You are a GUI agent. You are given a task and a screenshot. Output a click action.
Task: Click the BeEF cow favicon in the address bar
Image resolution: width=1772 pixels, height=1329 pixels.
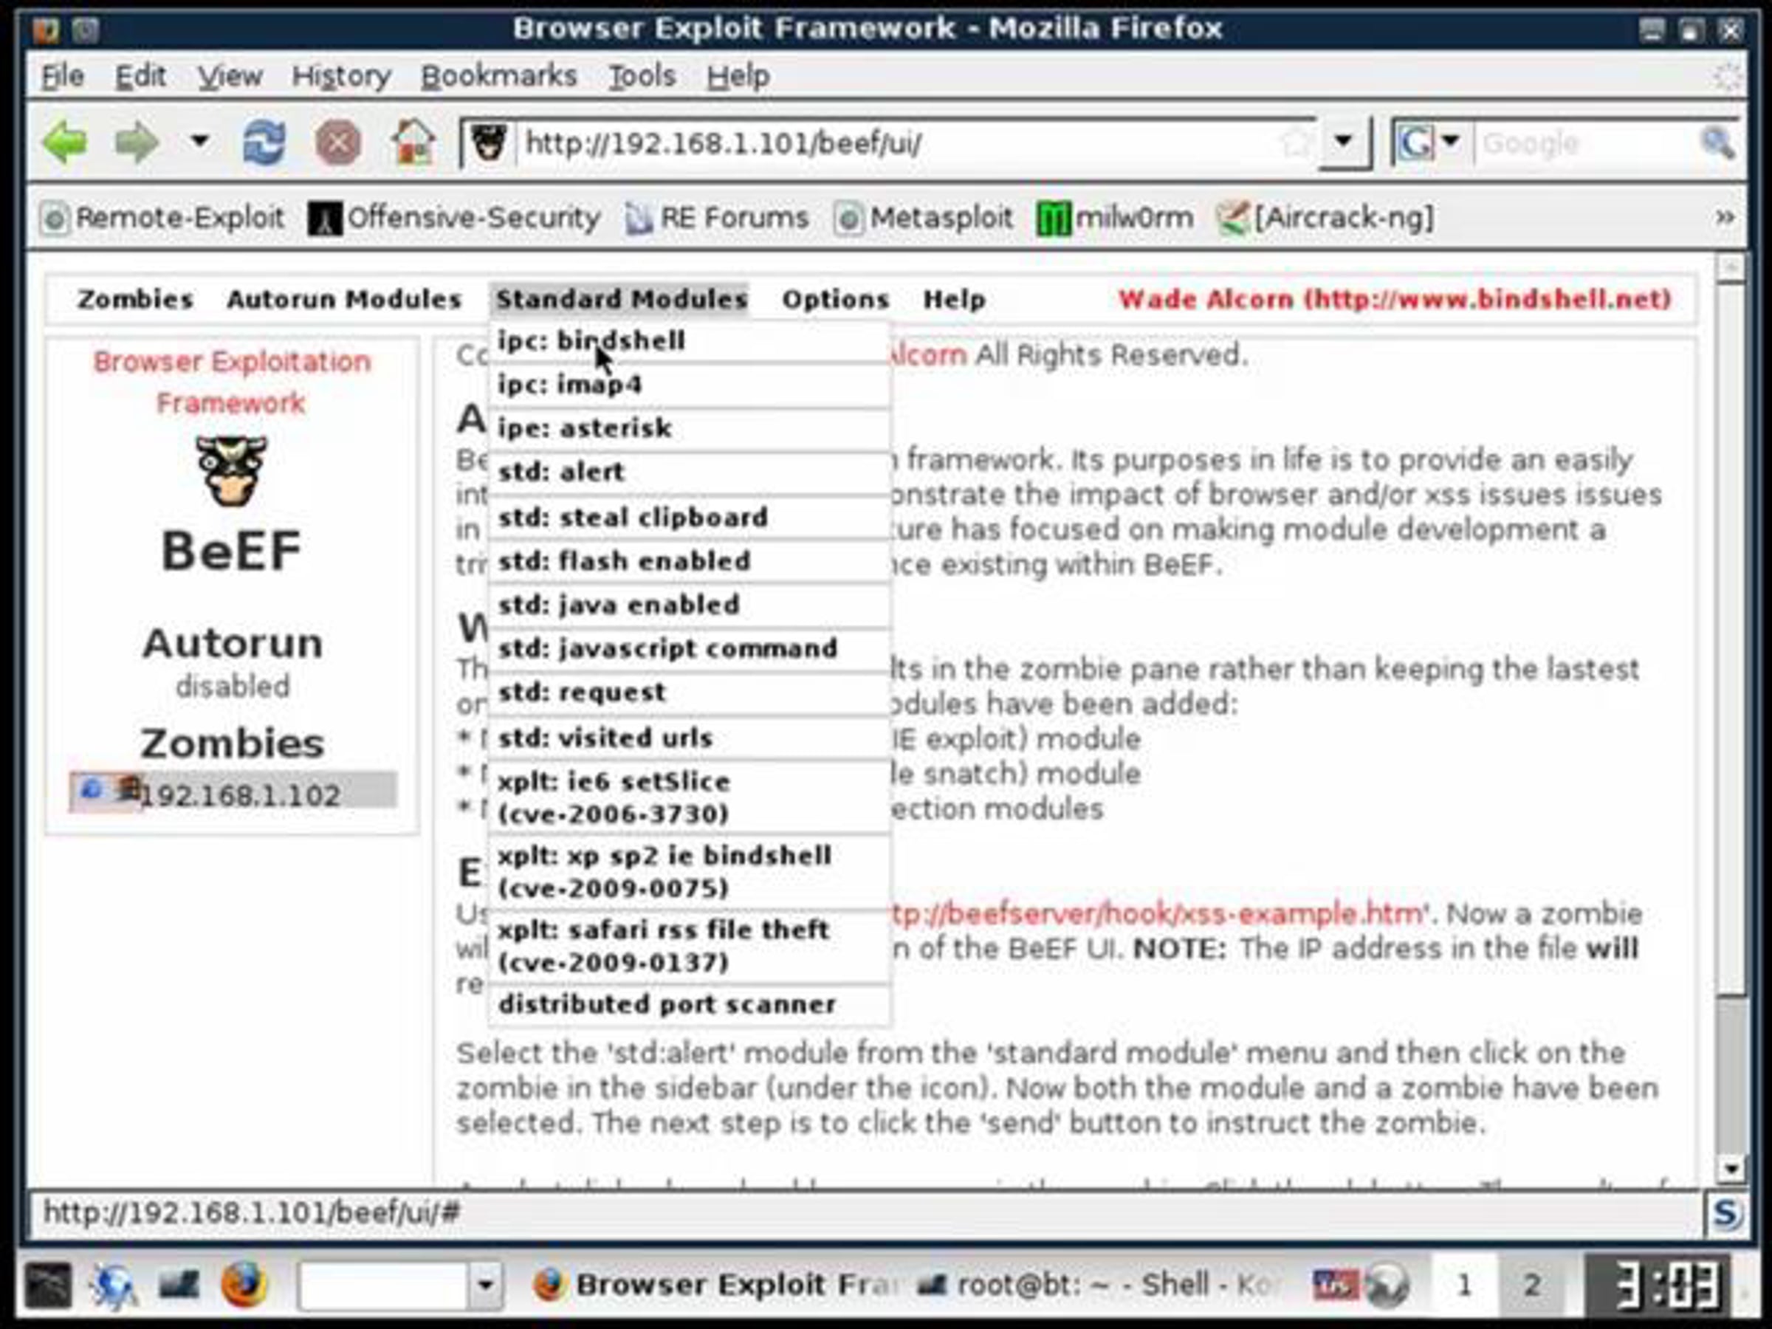[489, 142]
